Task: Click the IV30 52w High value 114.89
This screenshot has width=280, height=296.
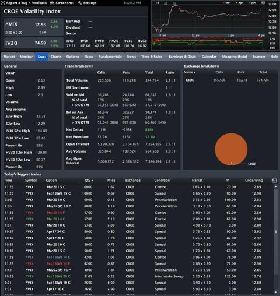Action: pyautogui.click(x=41, y=131)
